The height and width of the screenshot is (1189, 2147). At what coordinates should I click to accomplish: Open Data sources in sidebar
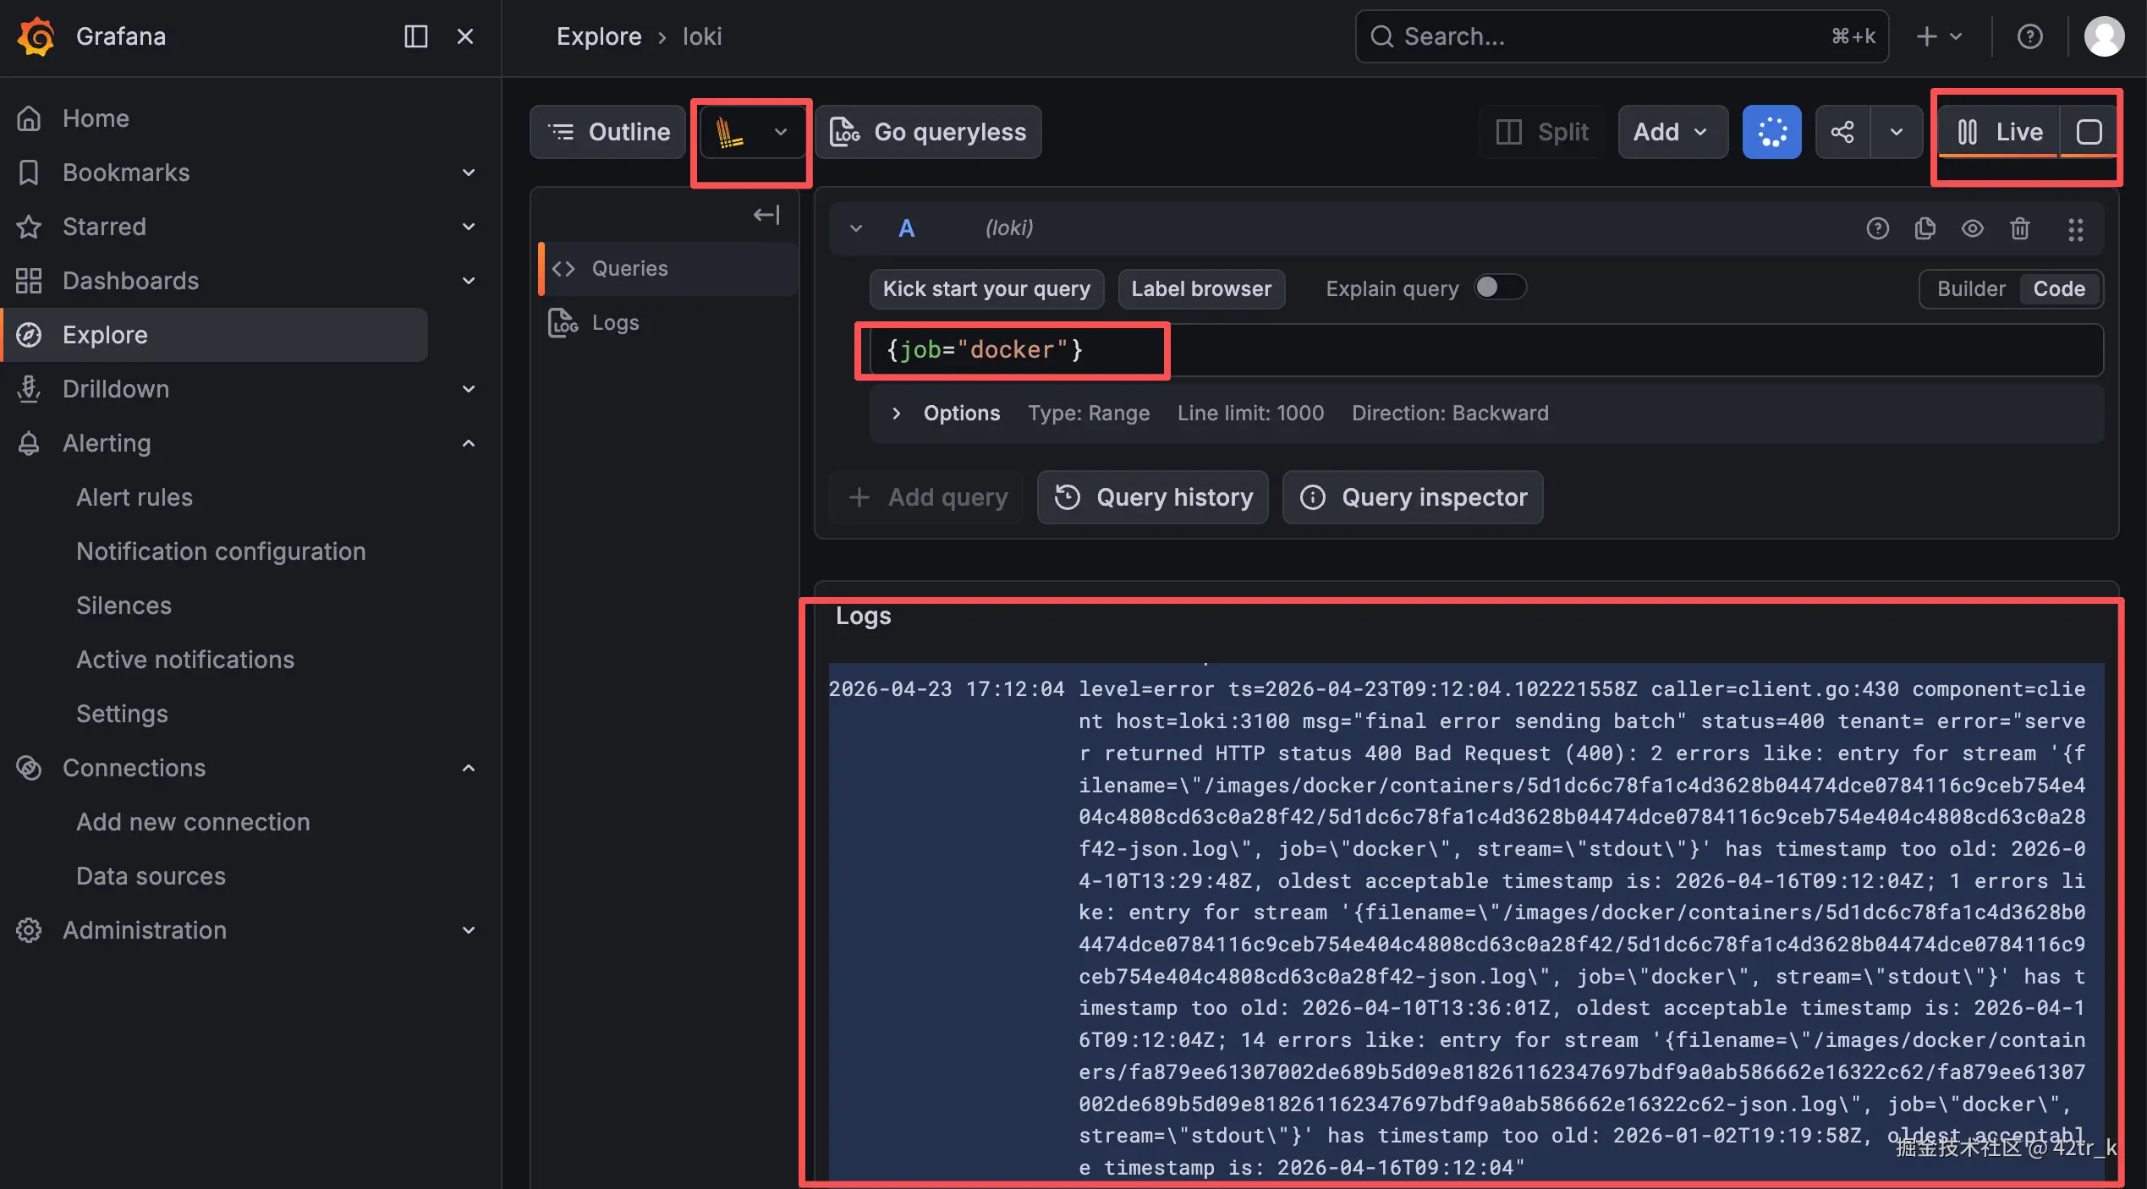(151, 876)
